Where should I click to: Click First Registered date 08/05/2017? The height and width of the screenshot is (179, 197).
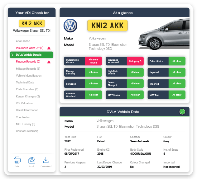[72, 154]
